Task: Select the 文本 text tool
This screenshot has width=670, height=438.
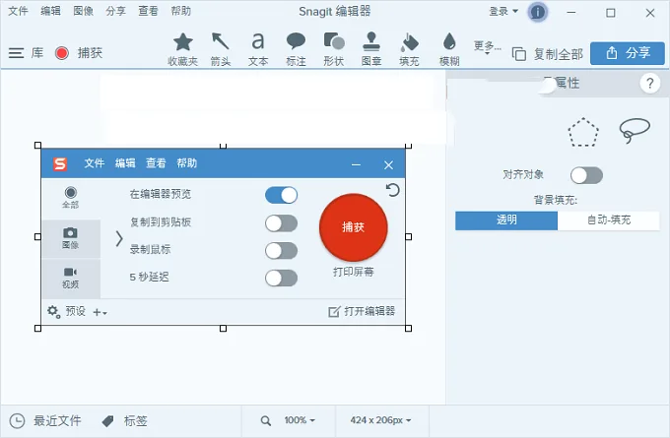Action: [x=258, y=49]
